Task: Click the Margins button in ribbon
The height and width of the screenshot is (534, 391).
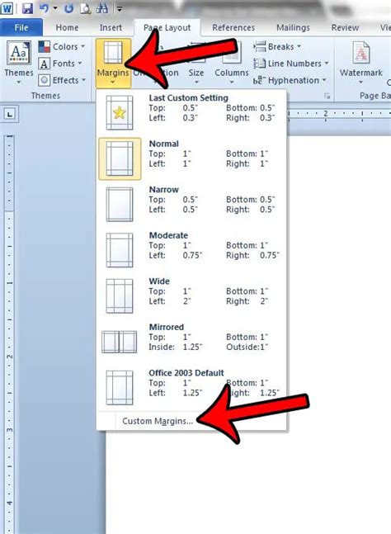Action: point(113,63)
